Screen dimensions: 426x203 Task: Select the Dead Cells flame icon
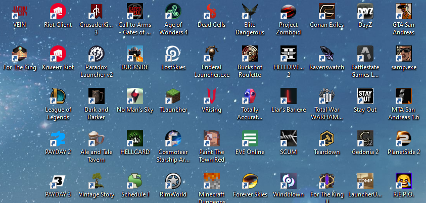pyautogui.click(x=212, y=12)
